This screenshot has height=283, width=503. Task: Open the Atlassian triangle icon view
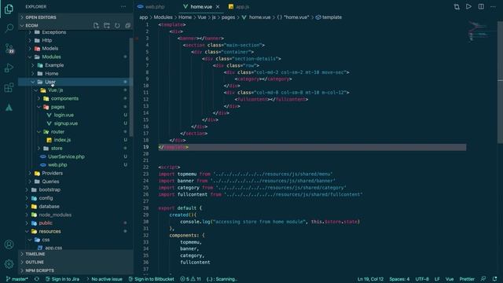(9, 108)
